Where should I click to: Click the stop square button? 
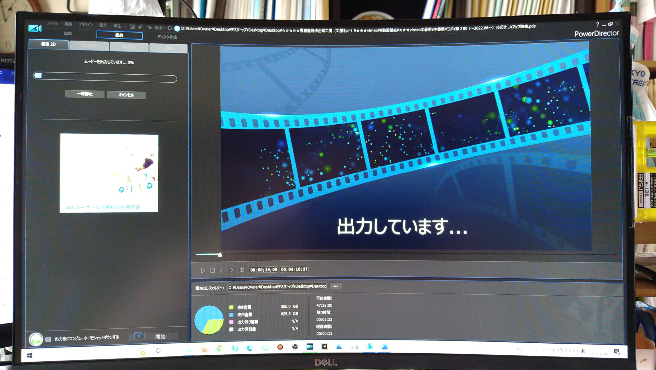coord(212,271)
